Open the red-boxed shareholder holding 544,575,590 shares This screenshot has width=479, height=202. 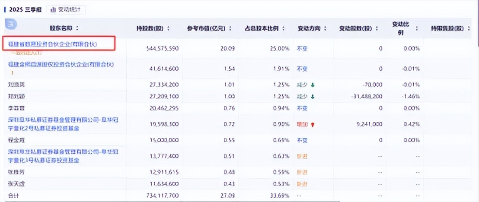tap(53, 44)
